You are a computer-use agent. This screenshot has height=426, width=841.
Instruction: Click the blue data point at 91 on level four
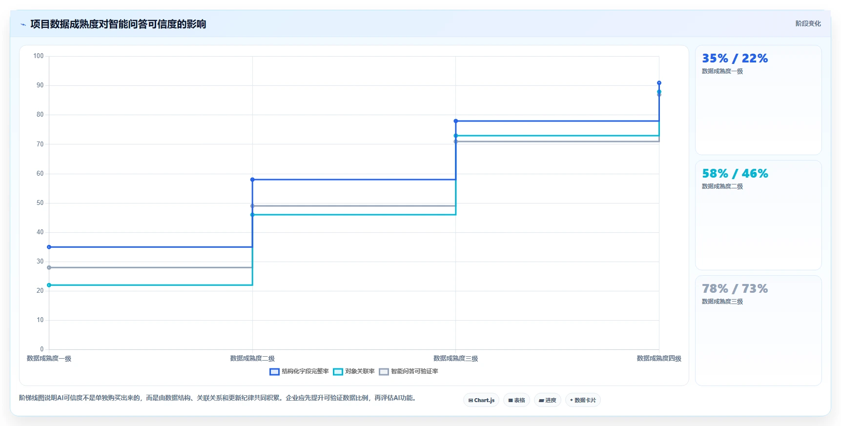(659, 83)
